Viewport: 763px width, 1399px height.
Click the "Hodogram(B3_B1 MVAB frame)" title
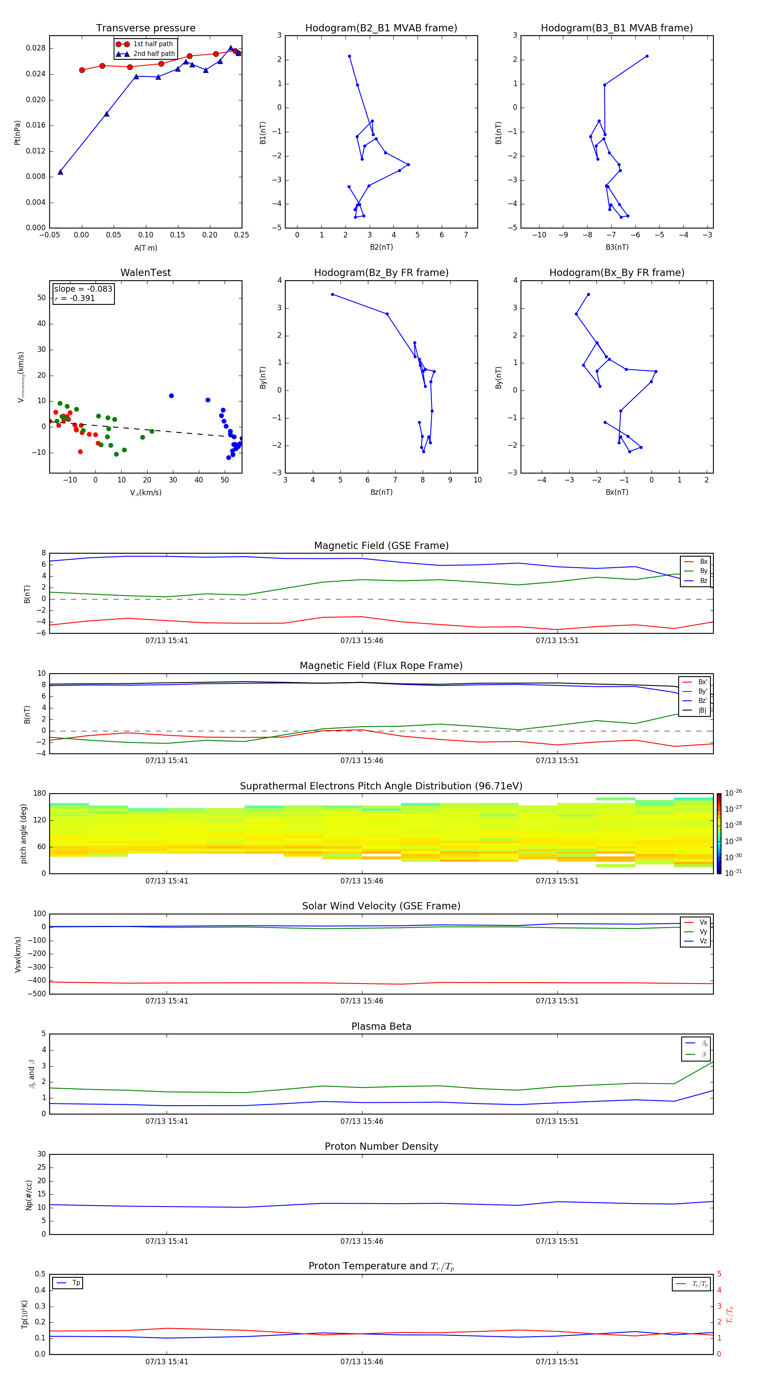pos(617,28)
